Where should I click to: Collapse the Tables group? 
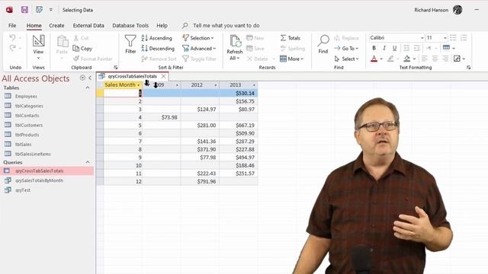88,88
